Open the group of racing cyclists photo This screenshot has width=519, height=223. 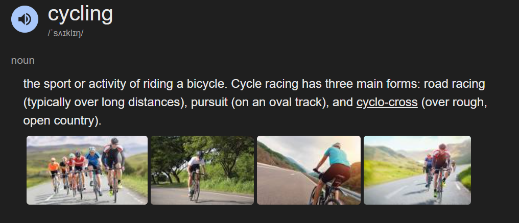[87, 170]
